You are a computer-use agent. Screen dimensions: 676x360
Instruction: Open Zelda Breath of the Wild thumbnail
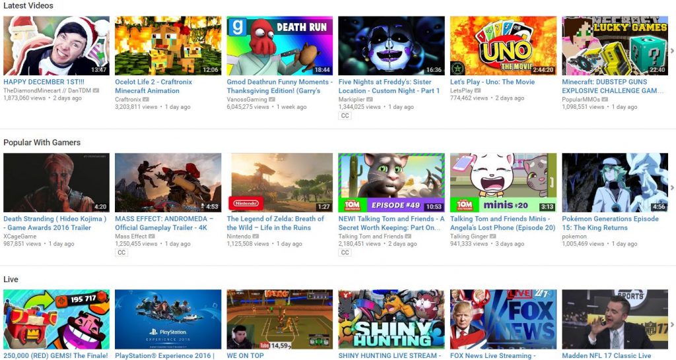pos(280,183)
